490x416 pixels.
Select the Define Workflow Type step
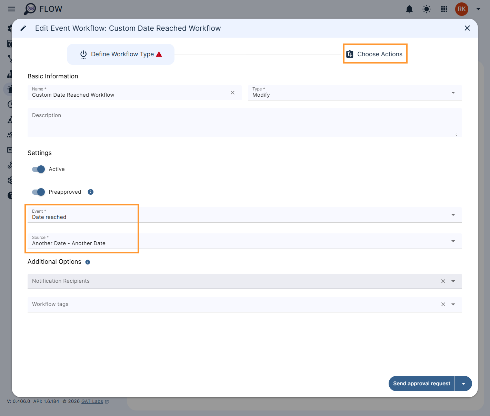(x=120, y=54)
